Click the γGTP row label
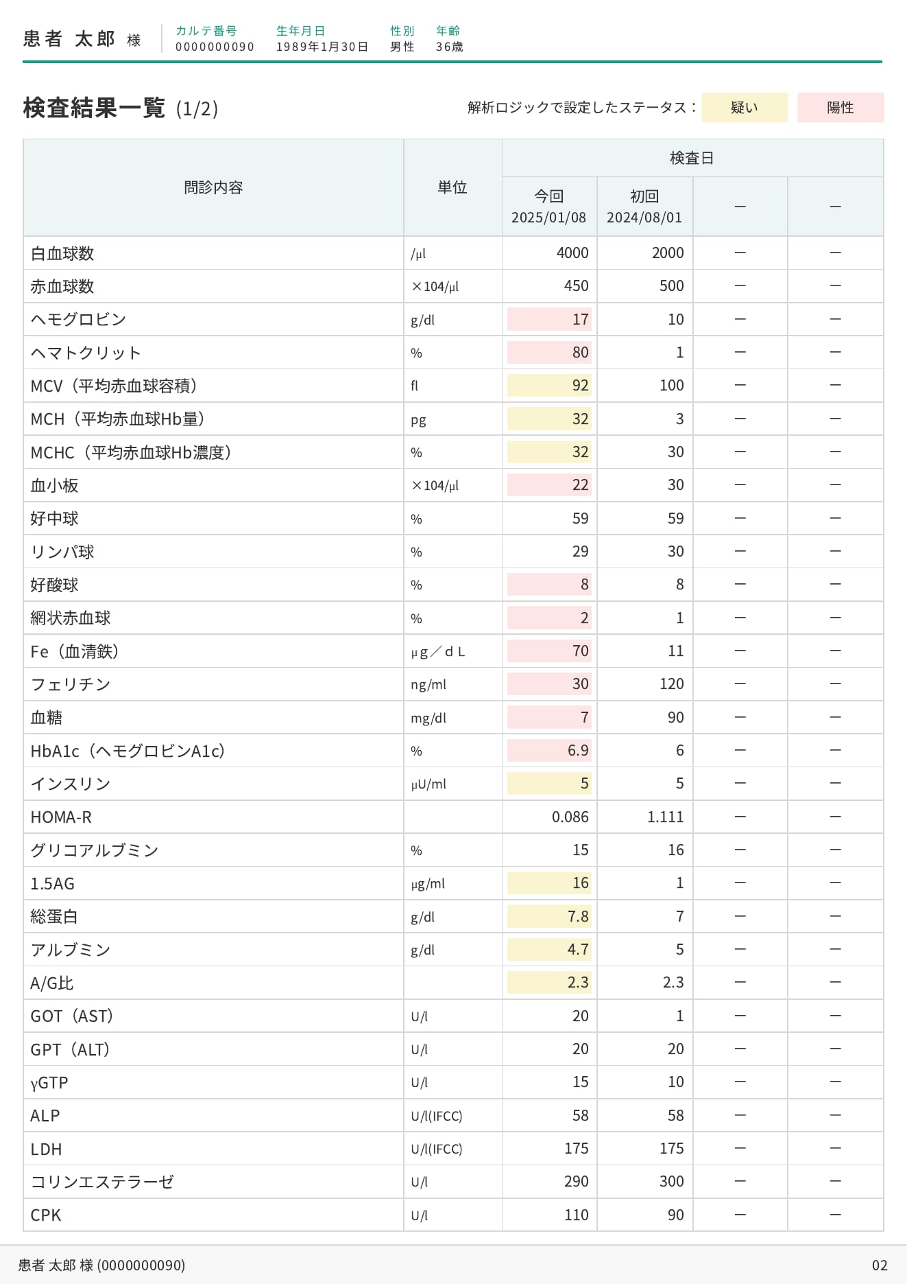The image size is (907, 1284). pyautogui.click(x=49, y=1083)
